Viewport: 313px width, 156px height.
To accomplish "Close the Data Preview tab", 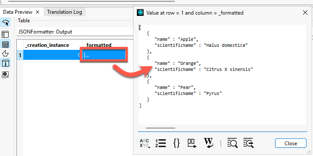I will point(38,12).
